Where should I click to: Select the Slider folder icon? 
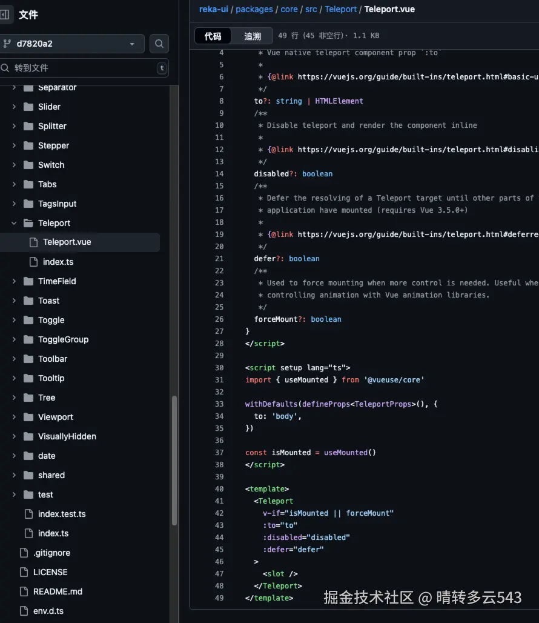(x=28, y=107)
